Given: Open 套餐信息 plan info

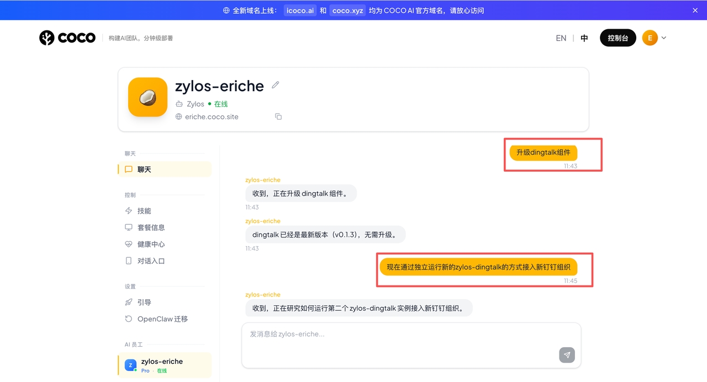Looking at the screenshot, I should point(165,227).
